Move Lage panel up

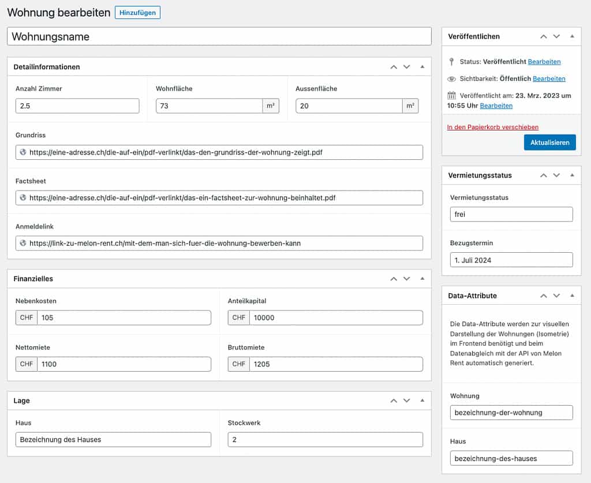(x=394, y=400)
